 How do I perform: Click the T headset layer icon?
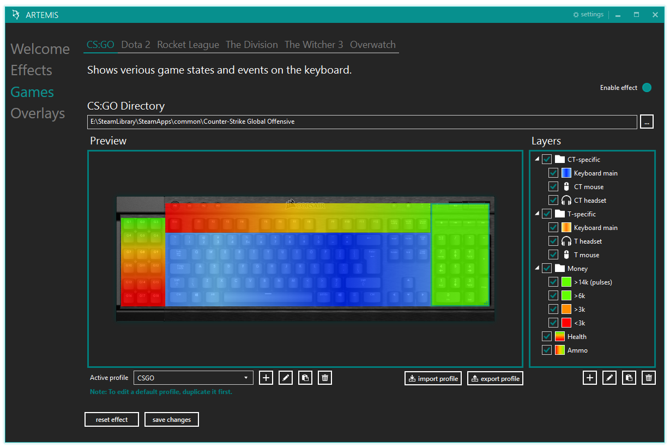tap(566, 241)
